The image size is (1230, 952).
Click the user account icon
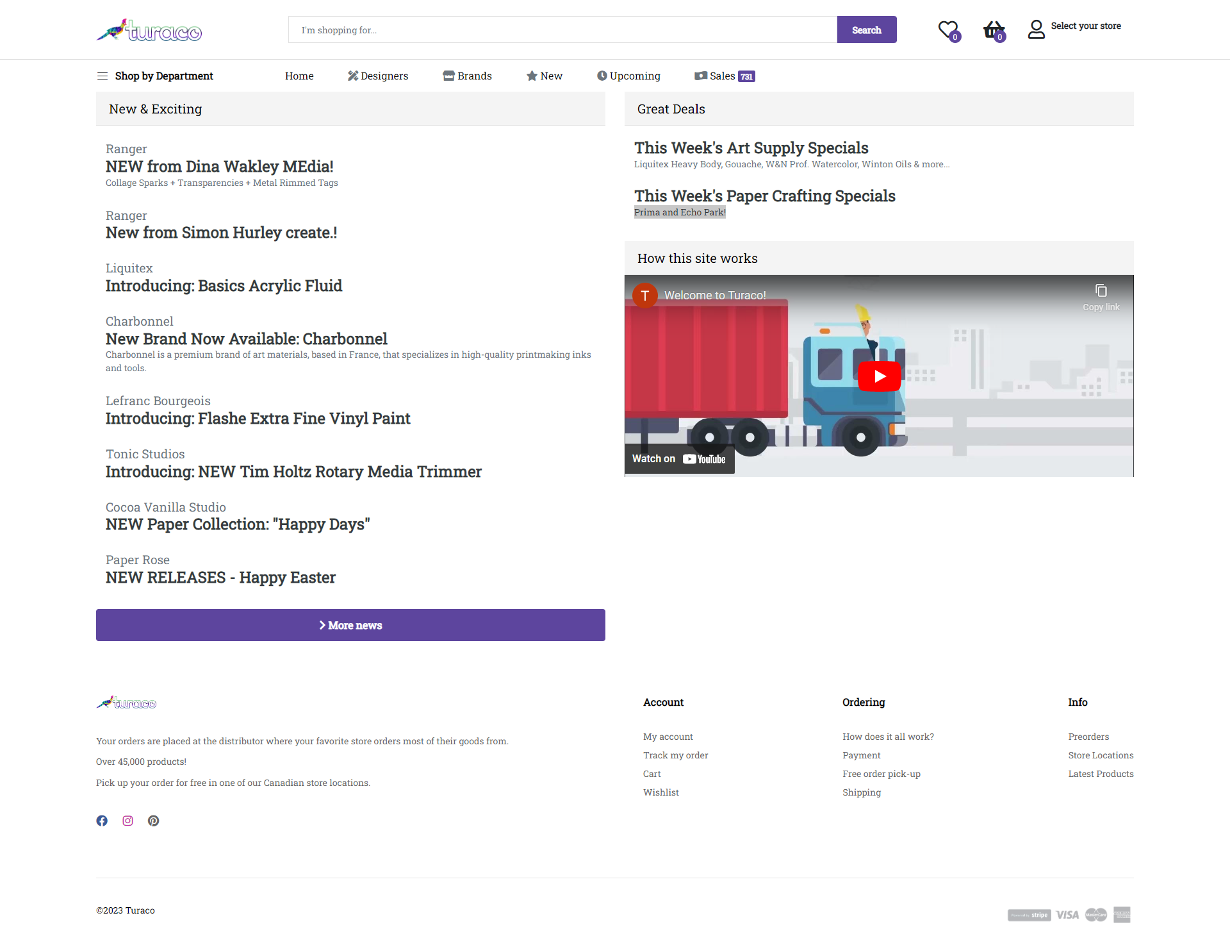(1036, 29)
